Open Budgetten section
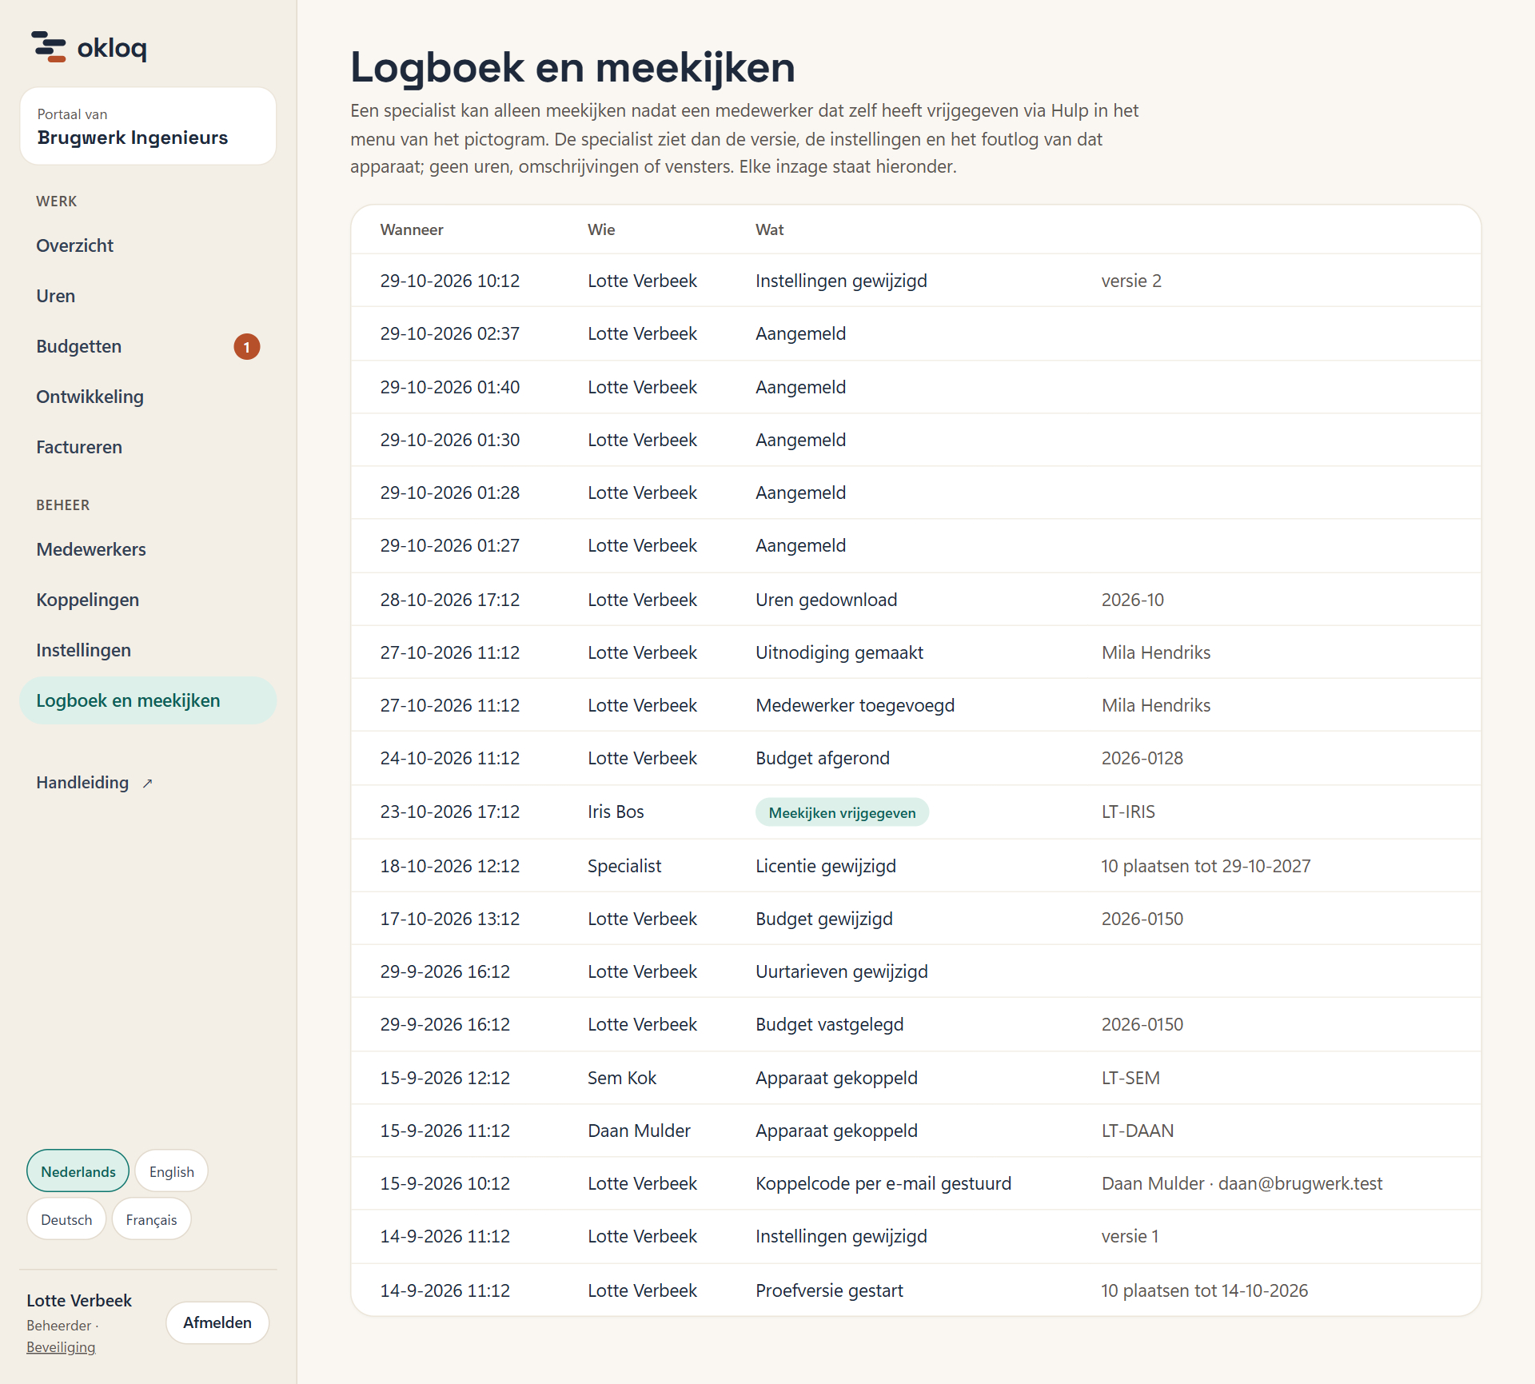Image resolution: width=1535 pixels, height=1384 pixels. pyautogui.click(x=78, y=346)
